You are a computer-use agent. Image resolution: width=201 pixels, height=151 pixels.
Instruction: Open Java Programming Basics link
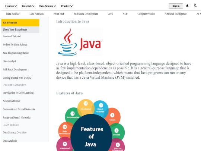16,53
